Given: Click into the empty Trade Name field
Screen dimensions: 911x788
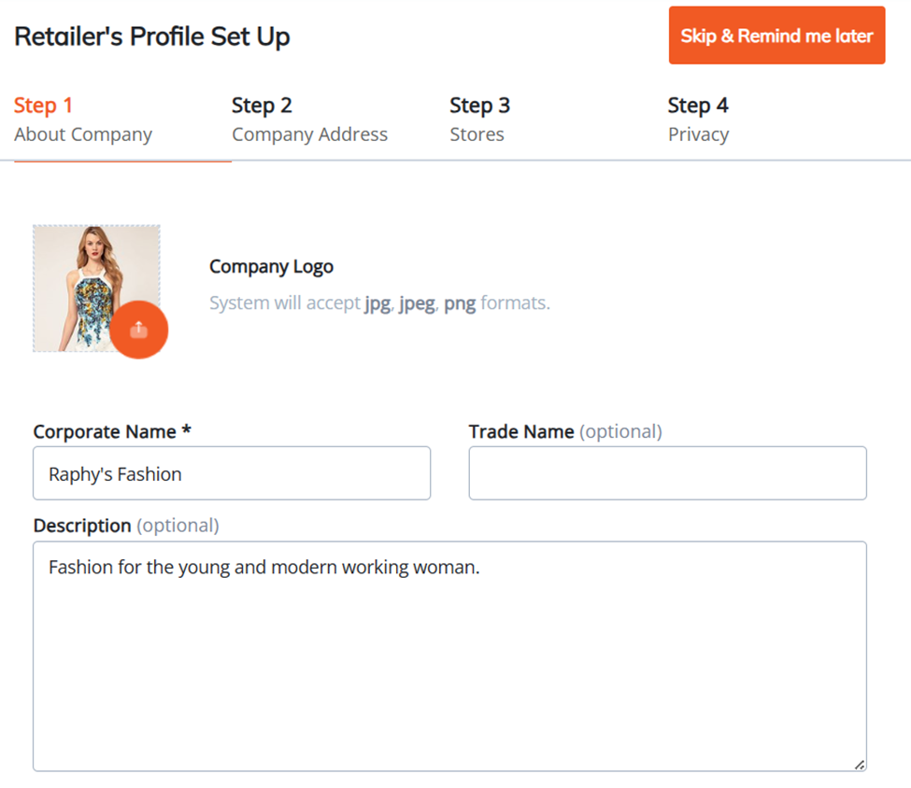Looking at the screenshot, I should pos(667,473).
